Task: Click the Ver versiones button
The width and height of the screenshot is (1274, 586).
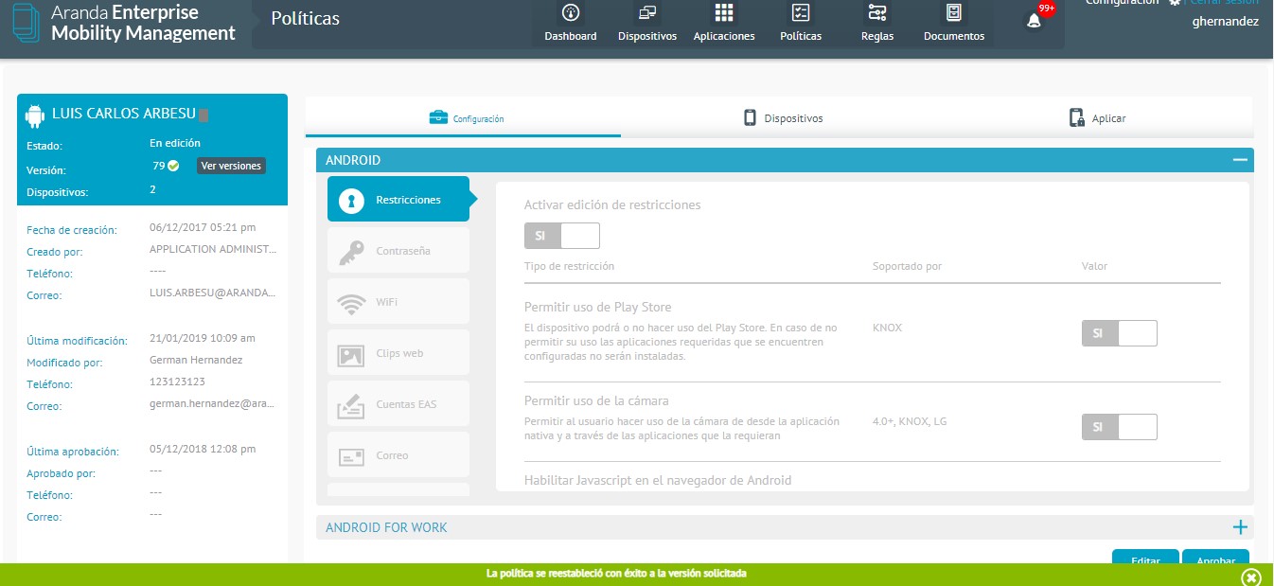Action: coord(231,166)
